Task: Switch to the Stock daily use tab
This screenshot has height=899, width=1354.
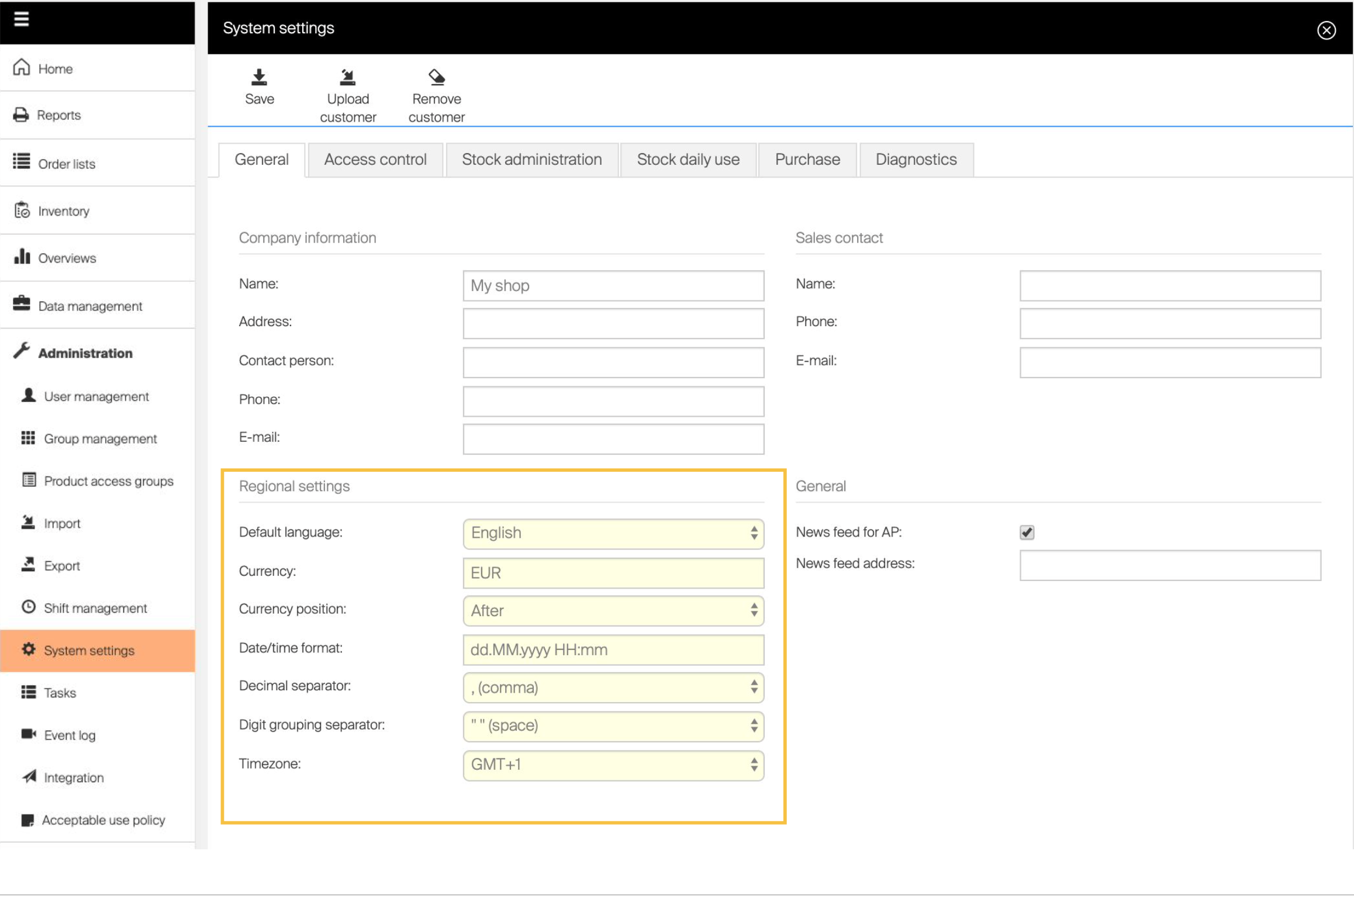Action: (x=688, y=160)
